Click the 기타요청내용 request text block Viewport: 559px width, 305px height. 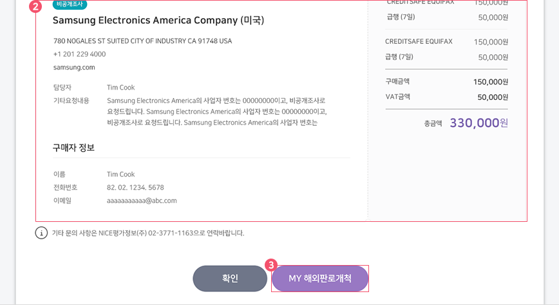(x=217, y=112)
